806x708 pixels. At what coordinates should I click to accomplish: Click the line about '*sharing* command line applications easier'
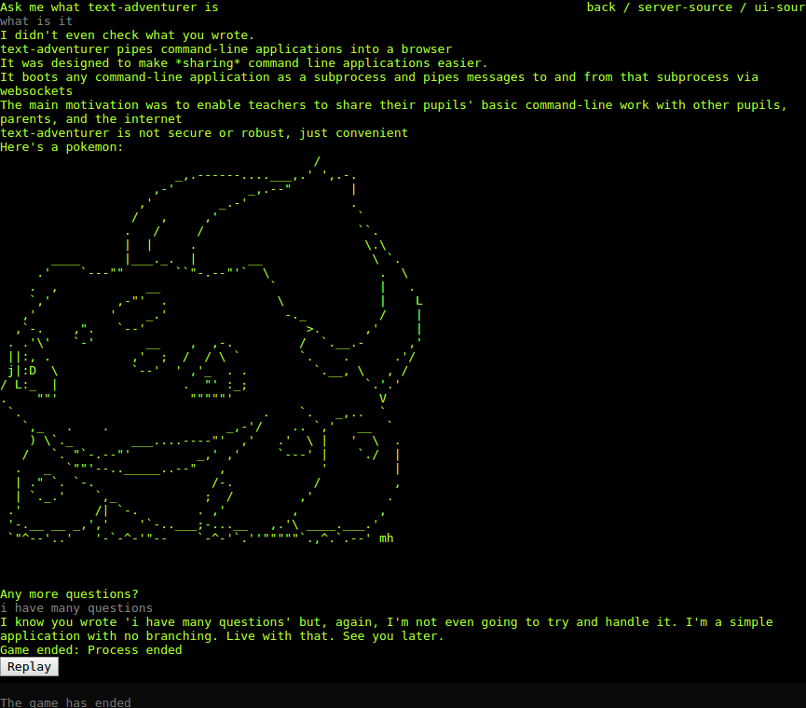pos(243,63)
